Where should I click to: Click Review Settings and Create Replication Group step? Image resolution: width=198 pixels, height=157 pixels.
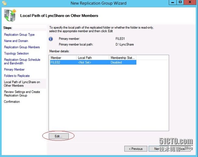point(22,94)
